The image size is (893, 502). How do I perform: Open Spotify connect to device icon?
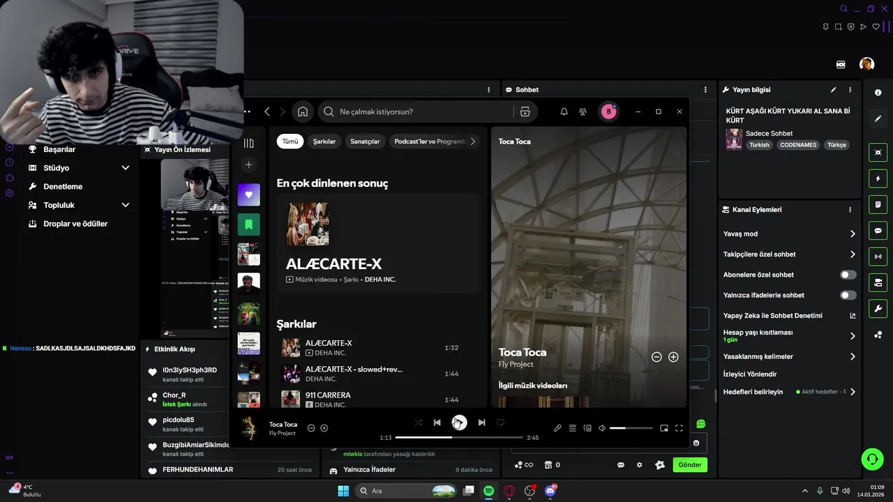pyautogui.click(x=587, y=428)
